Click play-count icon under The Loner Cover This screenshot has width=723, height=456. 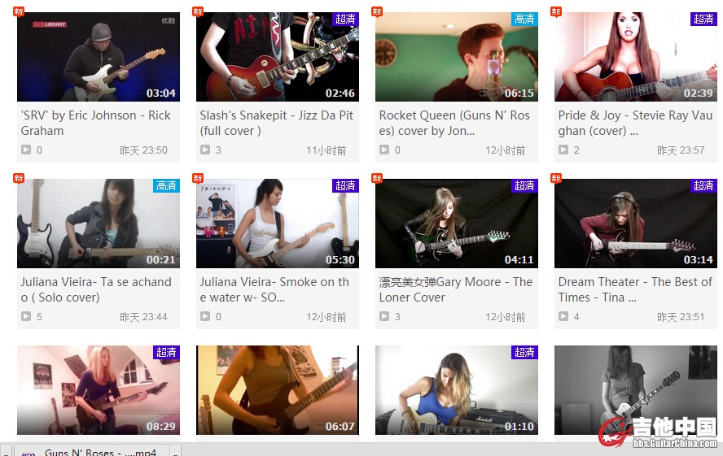click(384, 316)
